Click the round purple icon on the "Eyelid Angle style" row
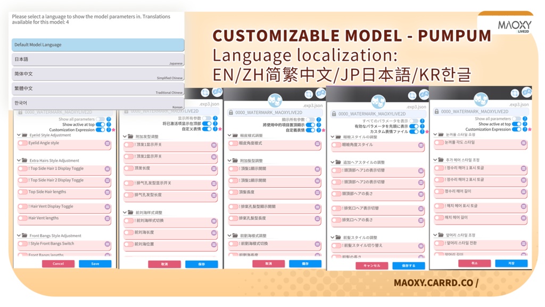Screen dimensions: 545x307 pyautogui.click(x=108, y=143)
